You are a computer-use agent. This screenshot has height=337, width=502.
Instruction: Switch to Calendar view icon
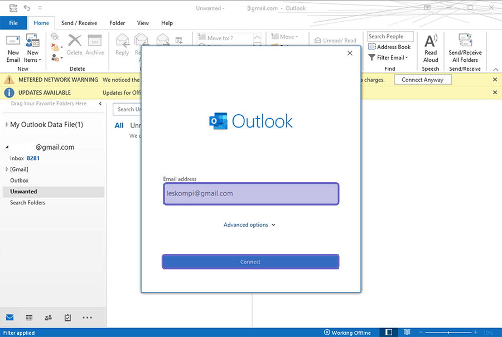[29, 318]
